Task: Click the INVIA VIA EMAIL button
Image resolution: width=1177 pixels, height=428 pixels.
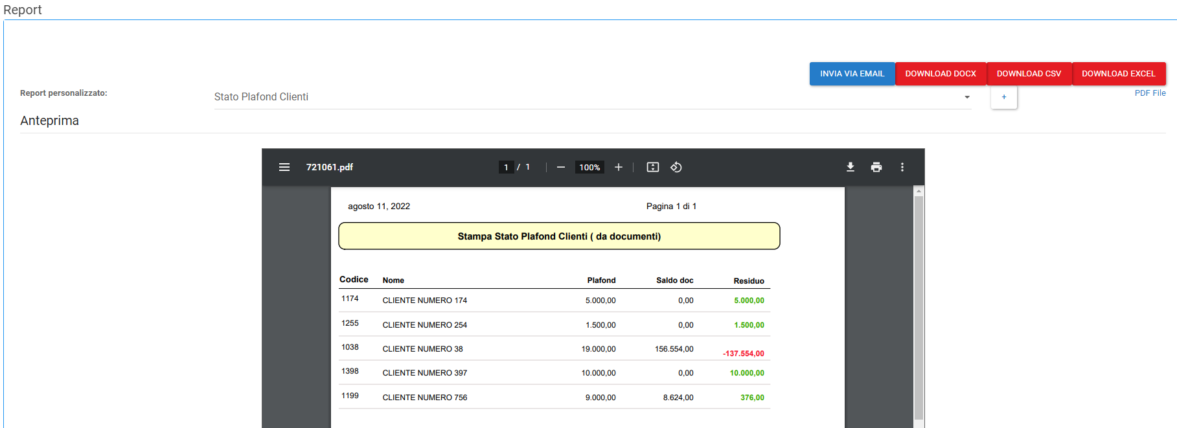Action: [852, 74]
